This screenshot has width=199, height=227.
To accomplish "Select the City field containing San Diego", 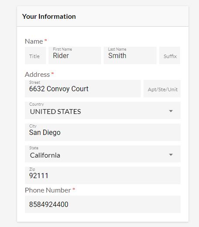I will (x=103, y=132).
